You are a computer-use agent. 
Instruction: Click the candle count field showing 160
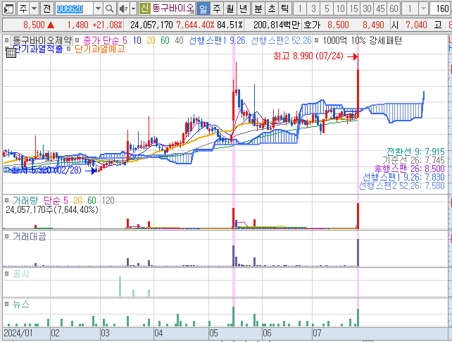click(441, 8)
